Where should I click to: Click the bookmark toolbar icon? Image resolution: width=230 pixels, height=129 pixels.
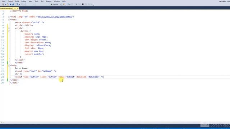point(83,4)
